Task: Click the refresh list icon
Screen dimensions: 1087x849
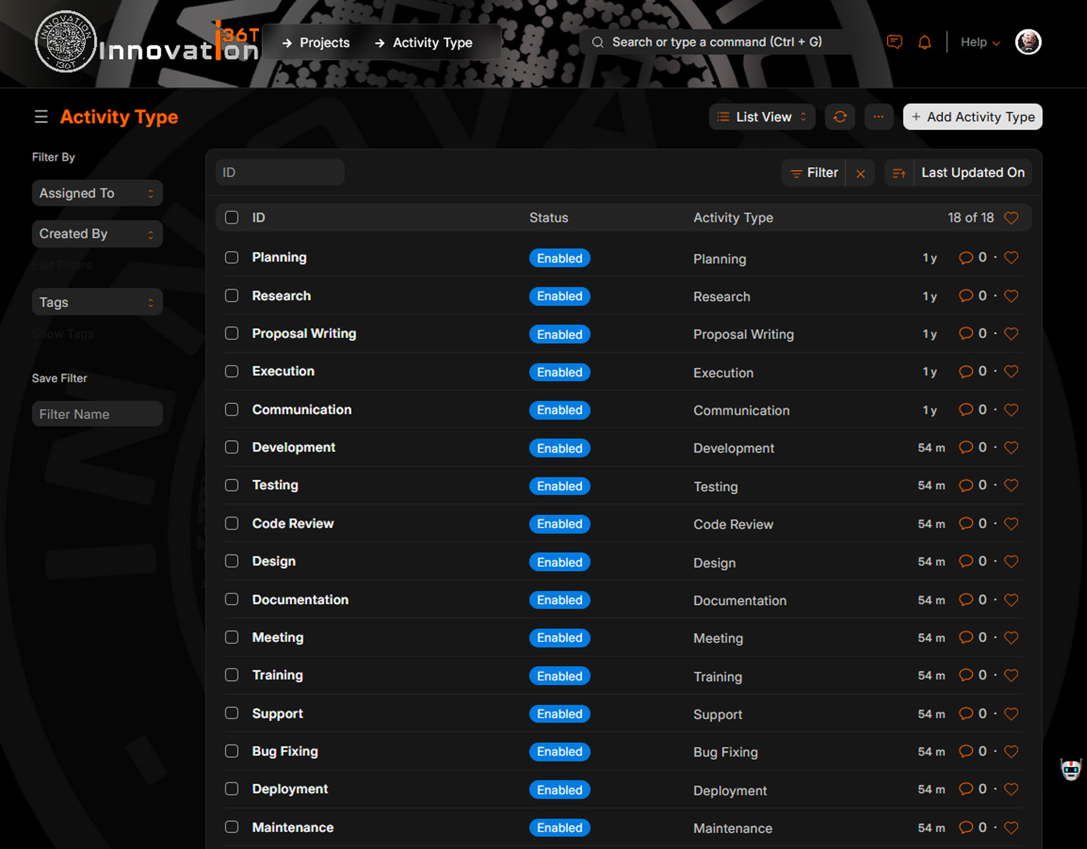Action: click(840, 117)
